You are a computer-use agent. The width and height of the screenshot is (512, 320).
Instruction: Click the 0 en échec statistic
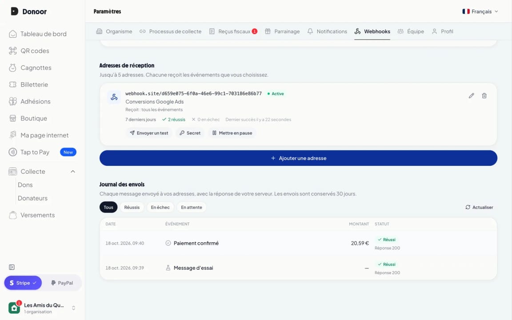click(x=206, y=120)
